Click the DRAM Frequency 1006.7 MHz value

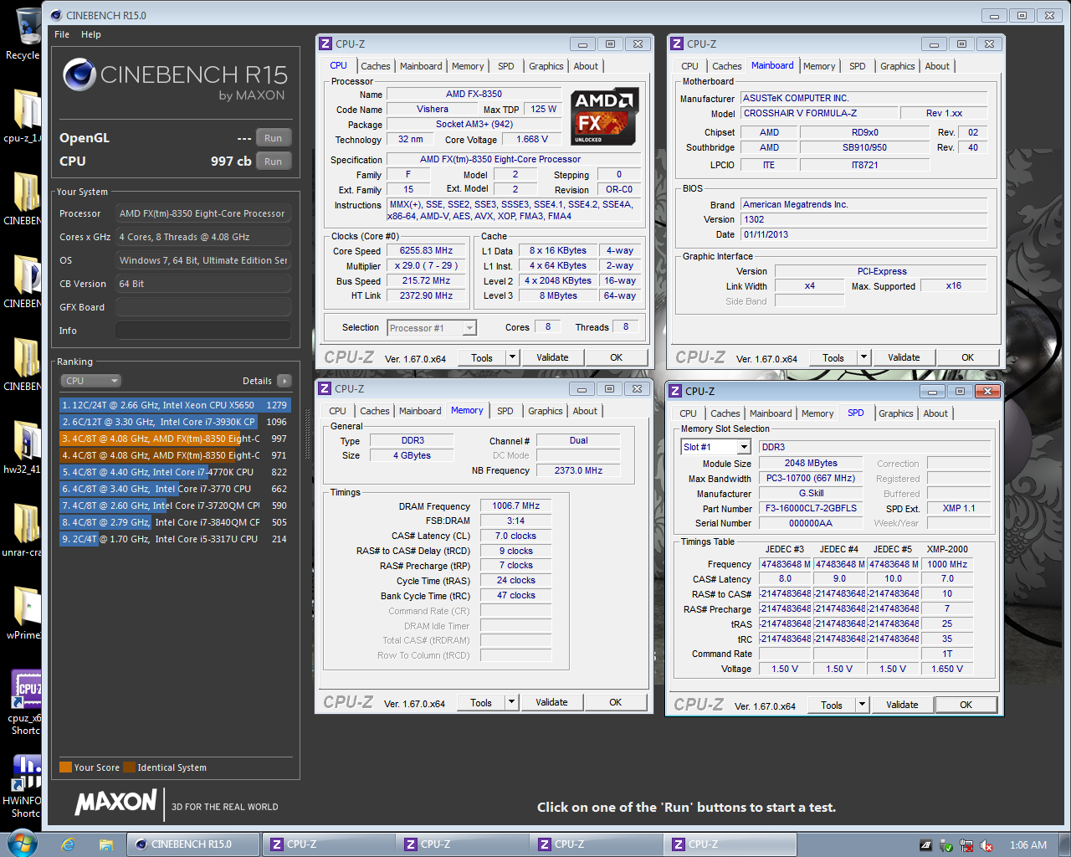[515, 506]
